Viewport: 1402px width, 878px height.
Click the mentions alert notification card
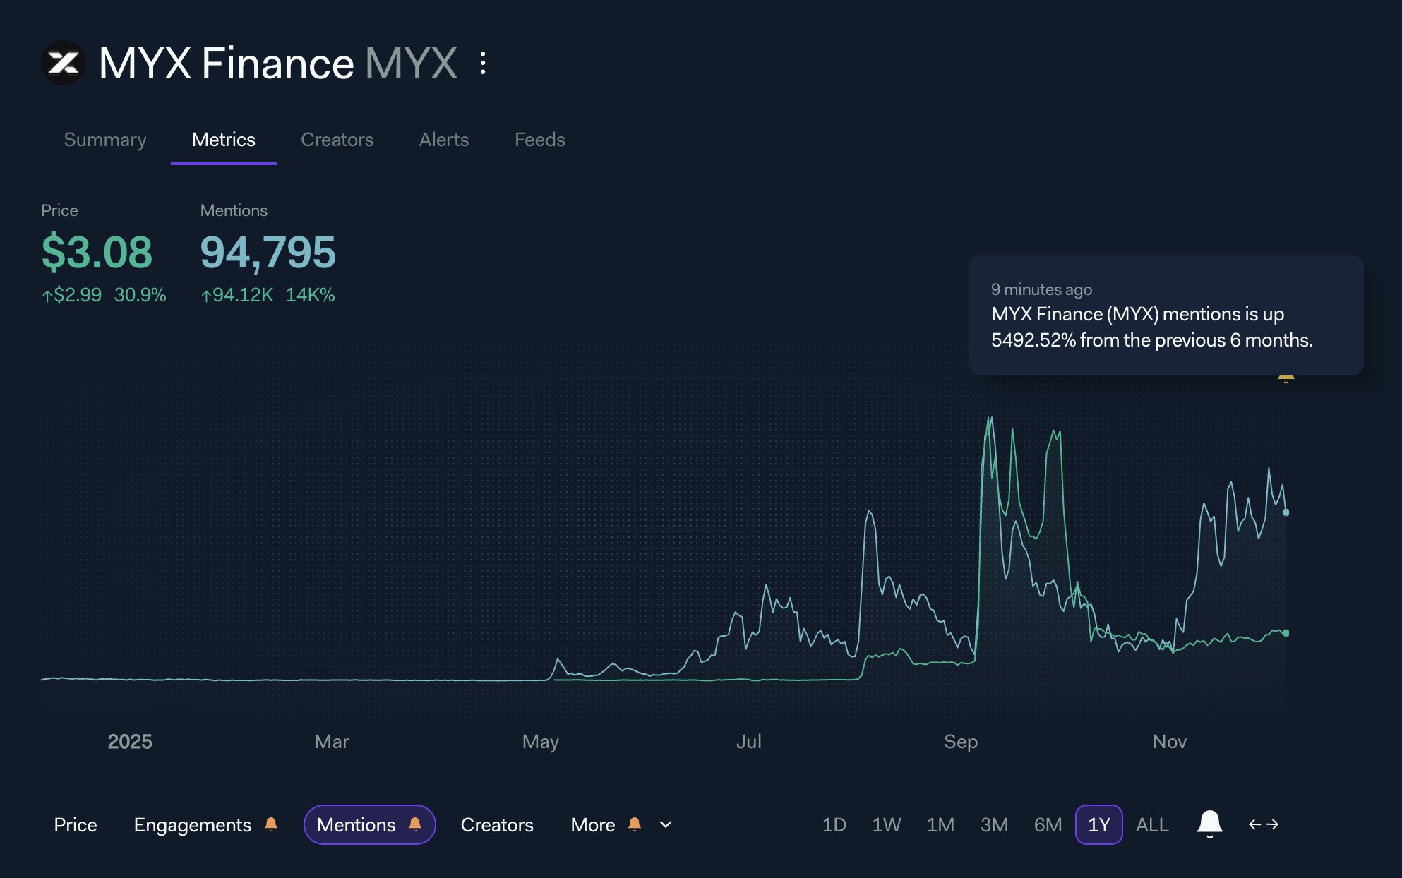(x=1165, y=315)
